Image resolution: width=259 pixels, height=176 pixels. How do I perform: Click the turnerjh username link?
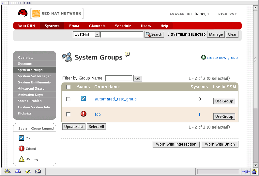(x=202, y=14)
